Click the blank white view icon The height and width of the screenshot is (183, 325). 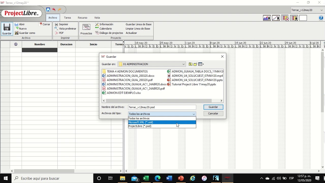click(x=303, y=18)
